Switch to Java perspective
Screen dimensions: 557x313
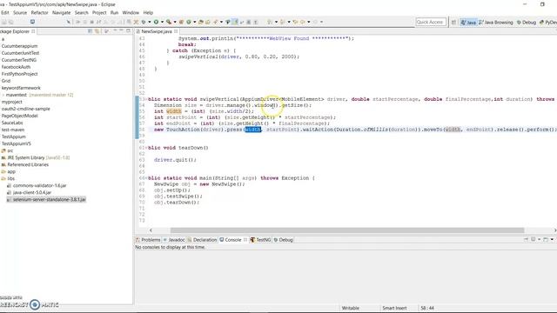point(468,22)
